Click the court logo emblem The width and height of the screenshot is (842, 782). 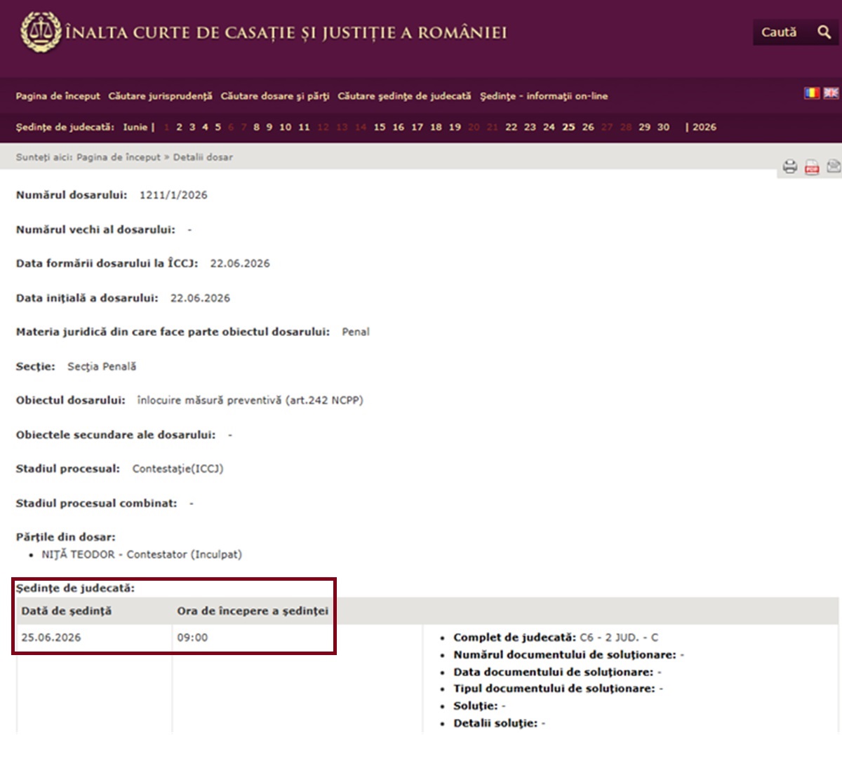[41, 32]
